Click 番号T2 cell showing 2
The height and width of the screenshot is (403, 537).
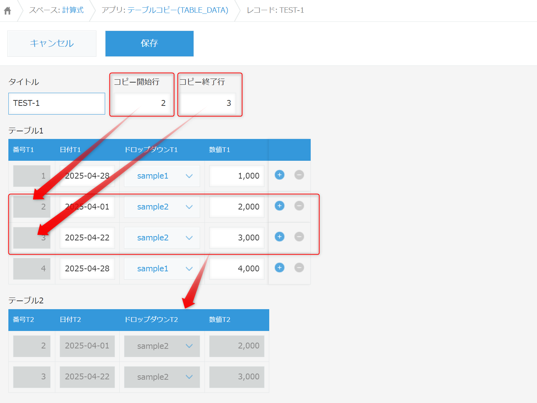tap(32, 346)
